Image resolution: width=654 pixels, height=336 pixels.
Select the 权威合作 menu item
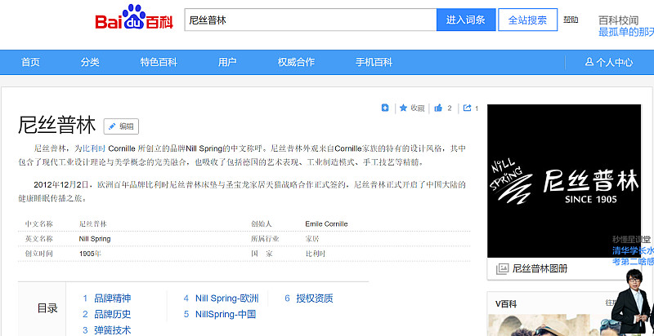coord(296,62)
